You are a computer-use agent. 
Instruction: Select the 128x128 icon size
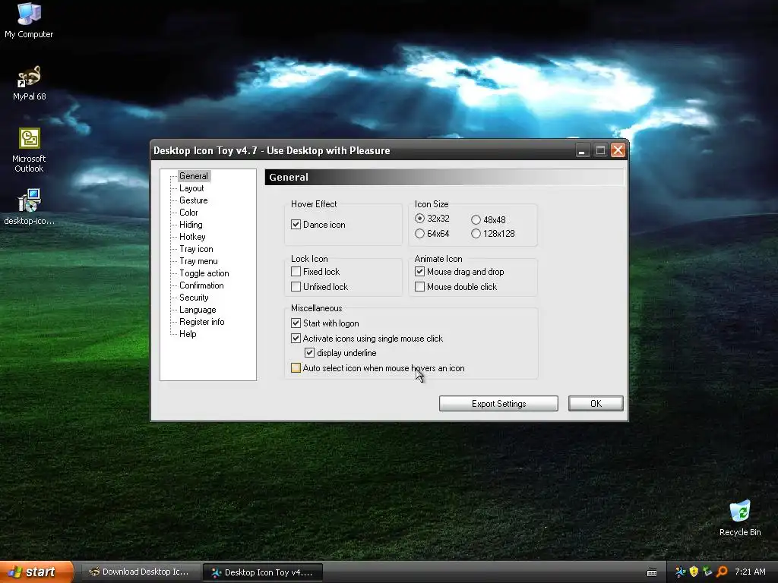pyautogui.click(x=476, y=234)
